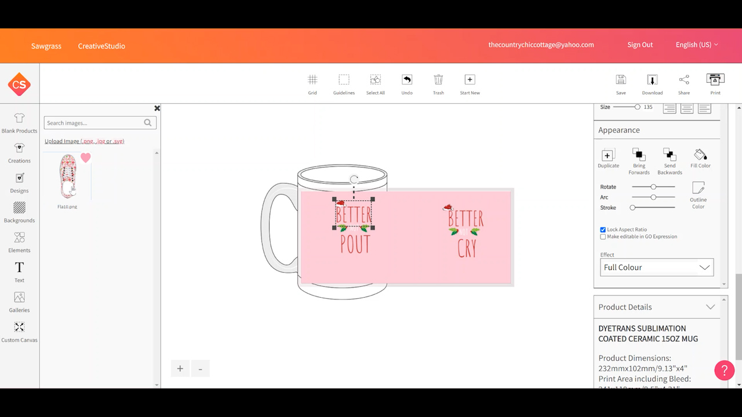Open Creations panel

pos(19,153)
